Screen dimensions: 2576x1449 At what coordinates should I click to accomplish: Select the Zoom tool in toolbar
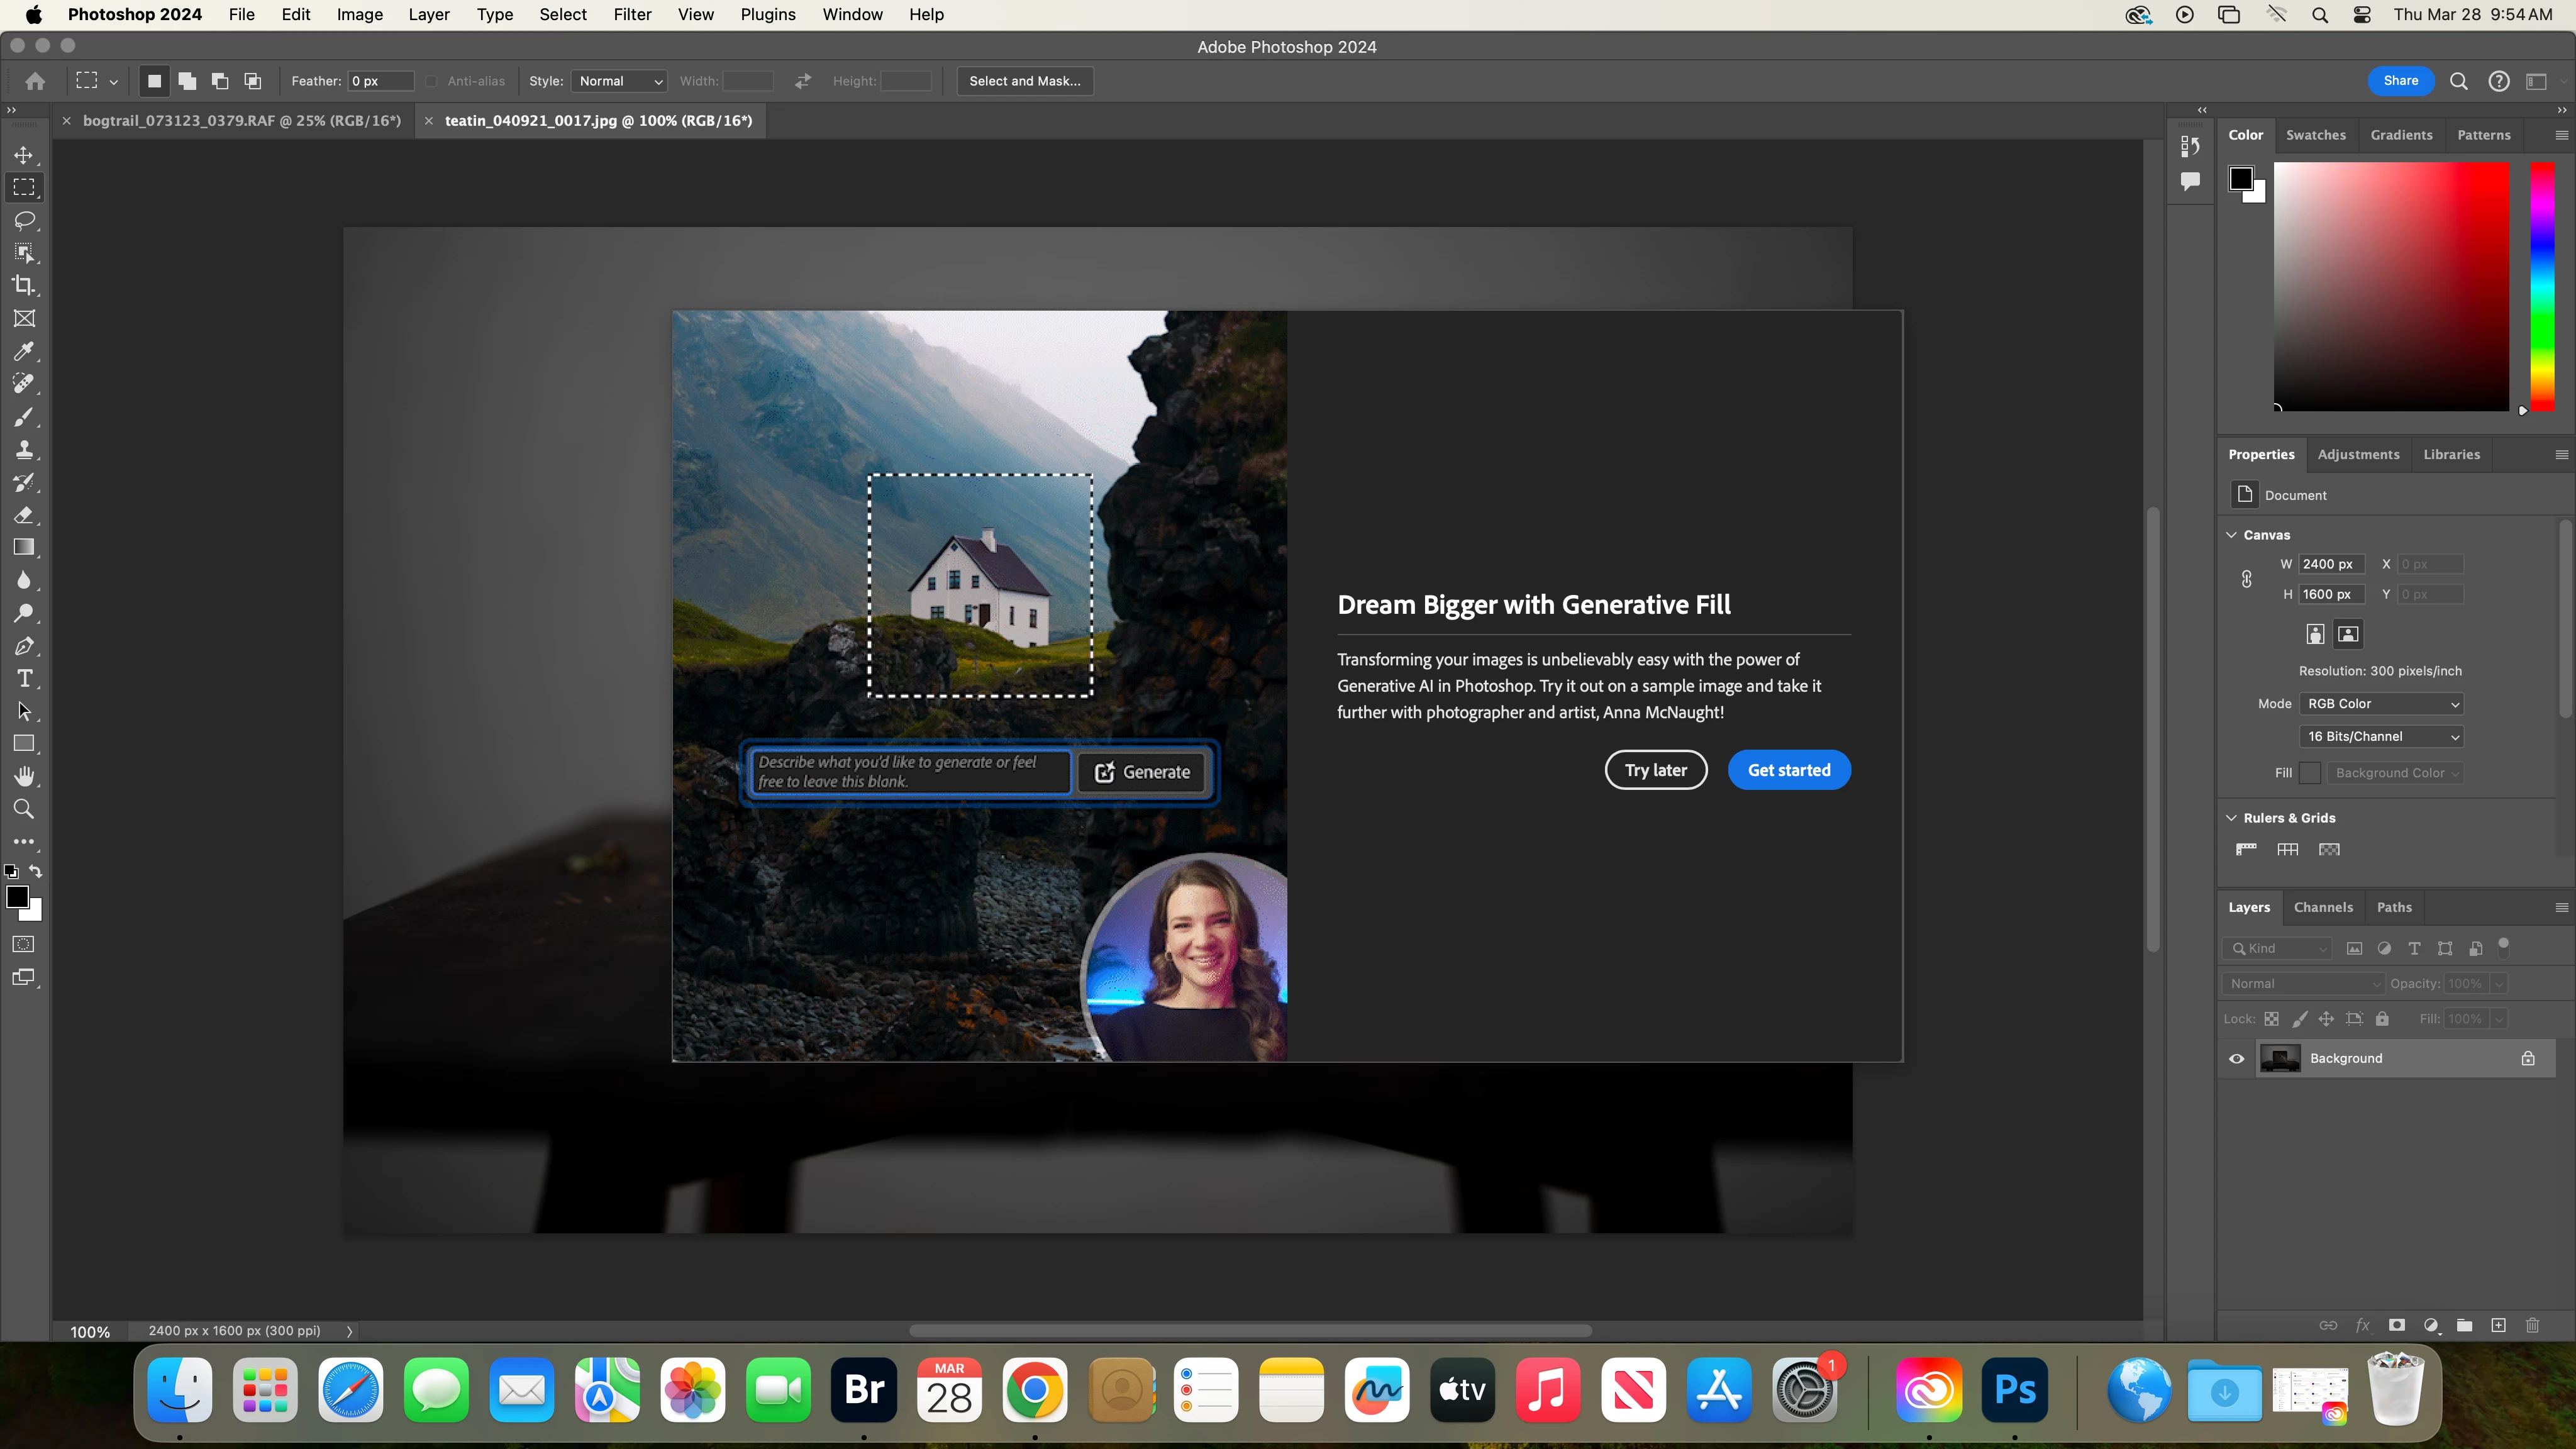click(x=24, y=809)
